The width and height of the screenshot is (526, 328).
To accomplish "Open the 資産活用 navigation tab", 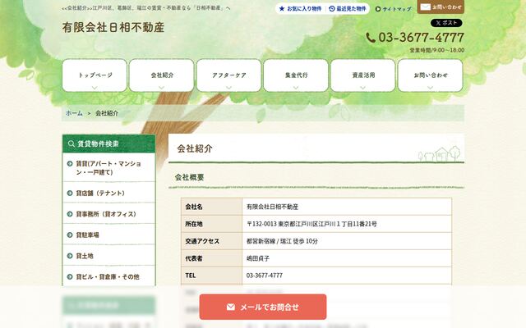I will (363, 75).
